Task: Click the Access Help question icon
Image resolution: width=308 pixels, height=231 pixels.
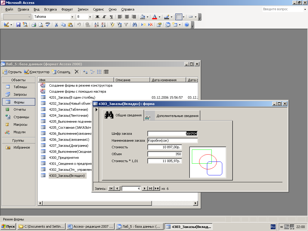Action: coord(187,25)
